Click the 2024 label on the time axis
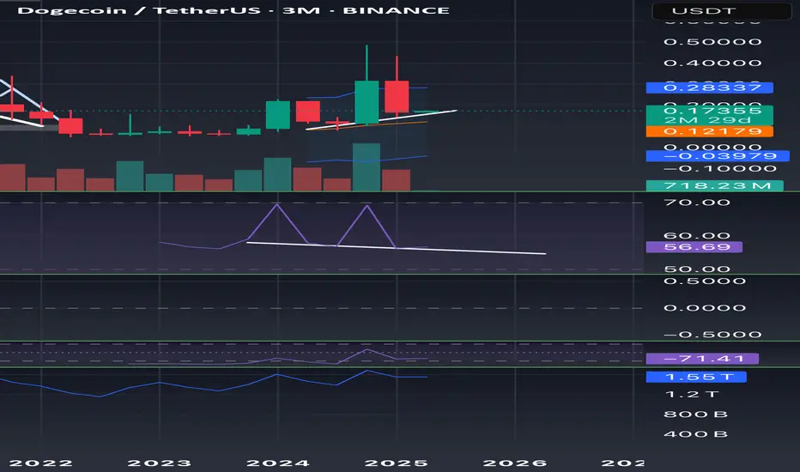Image resolution: width=800 pixels, height=472 pixels. tap(278, 463)
